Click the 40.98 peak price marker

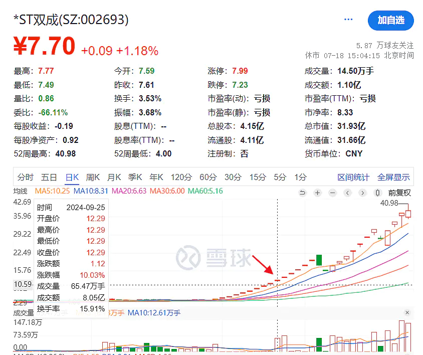(389, 203)
